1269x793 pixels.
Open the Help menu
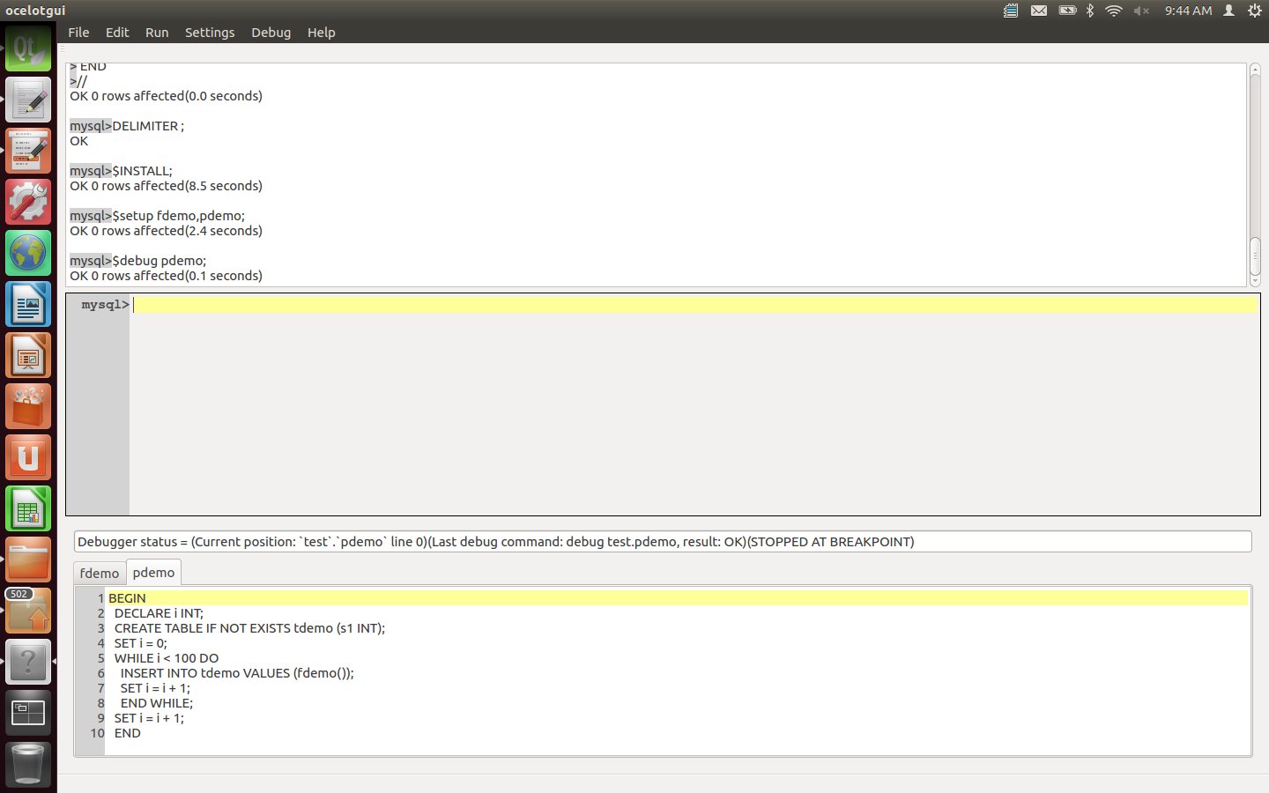pyautogui.click(x=321, y=33)
